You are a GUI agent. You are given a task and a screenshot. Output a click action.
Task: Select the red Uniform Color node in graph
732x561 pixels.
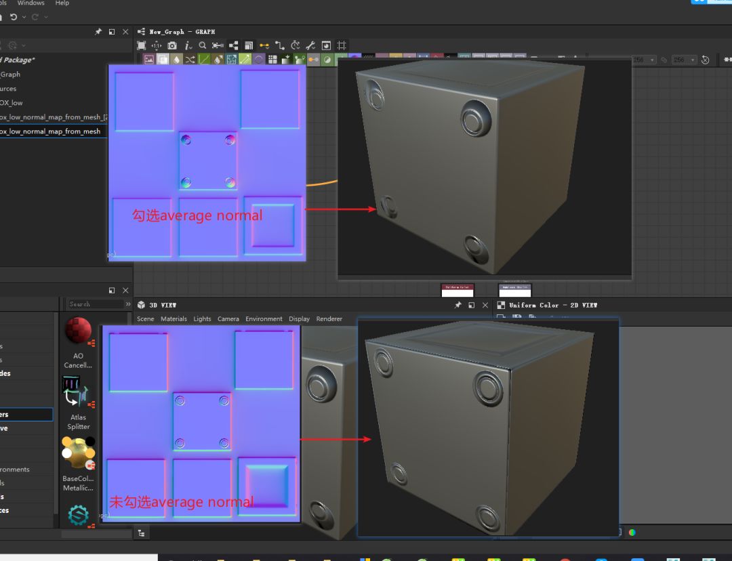pos(457,290)
